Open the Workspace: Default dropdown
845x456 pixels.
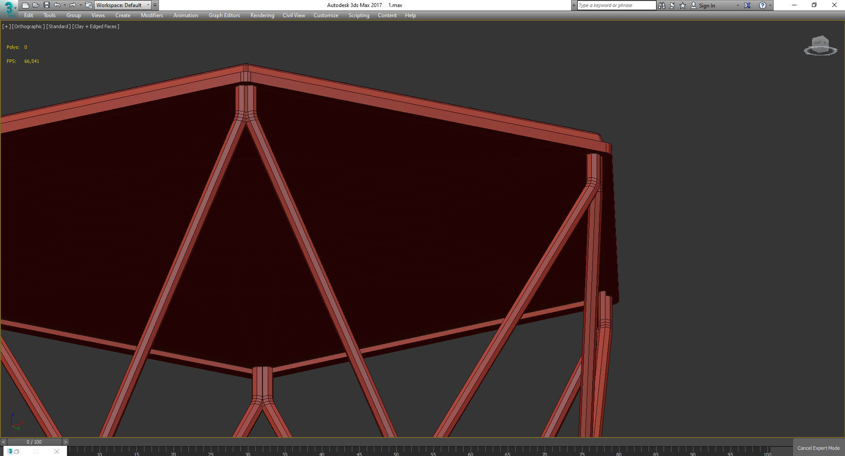tap(123, 5)
